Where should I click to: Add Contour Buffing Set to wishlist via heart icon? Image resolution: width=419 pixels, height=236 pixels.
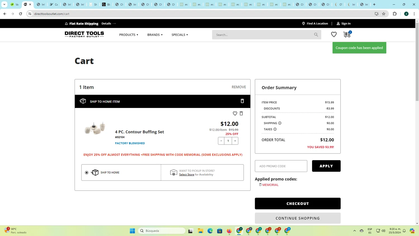(x=235, y=113)
